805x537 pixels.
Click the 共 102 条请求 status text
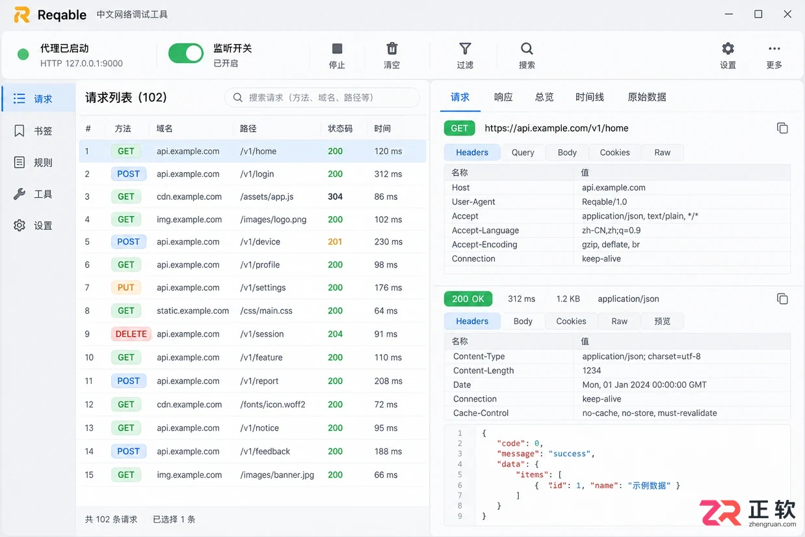111,519
